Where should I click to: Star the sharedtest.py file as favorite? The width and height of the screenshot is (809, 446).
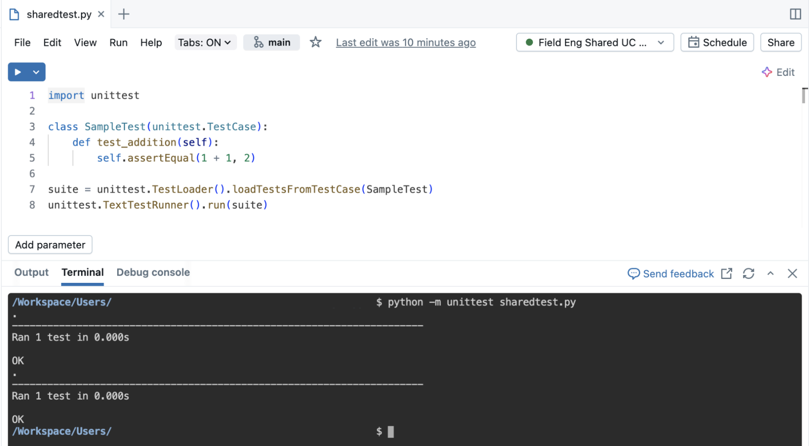[315, 42]
